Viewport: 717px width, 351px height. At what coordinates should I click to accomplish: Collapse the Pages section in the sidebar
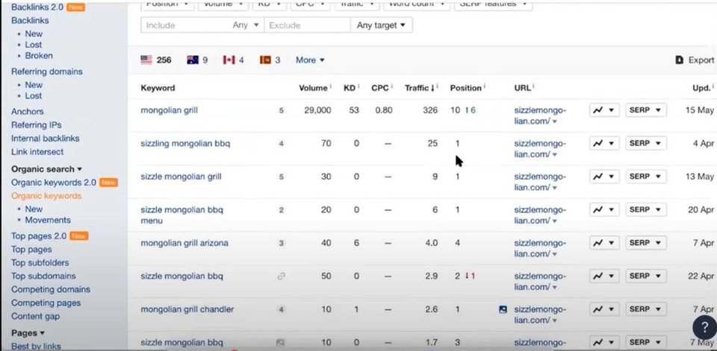click(x=28, y=333)
